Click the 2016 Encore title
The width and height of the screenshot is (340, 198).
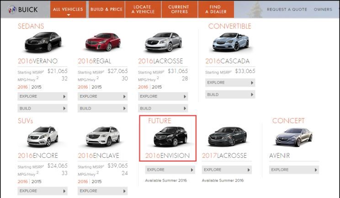pyautogui.click(x=38, y=156)
